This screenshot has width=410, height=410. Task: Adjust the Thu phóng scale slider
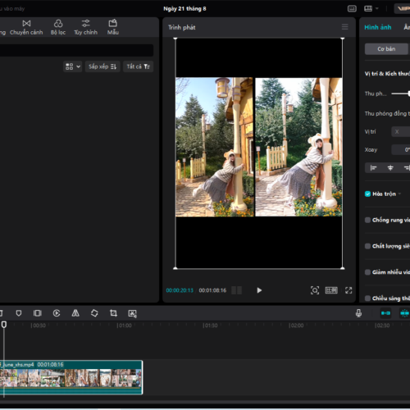click(400, 93)
